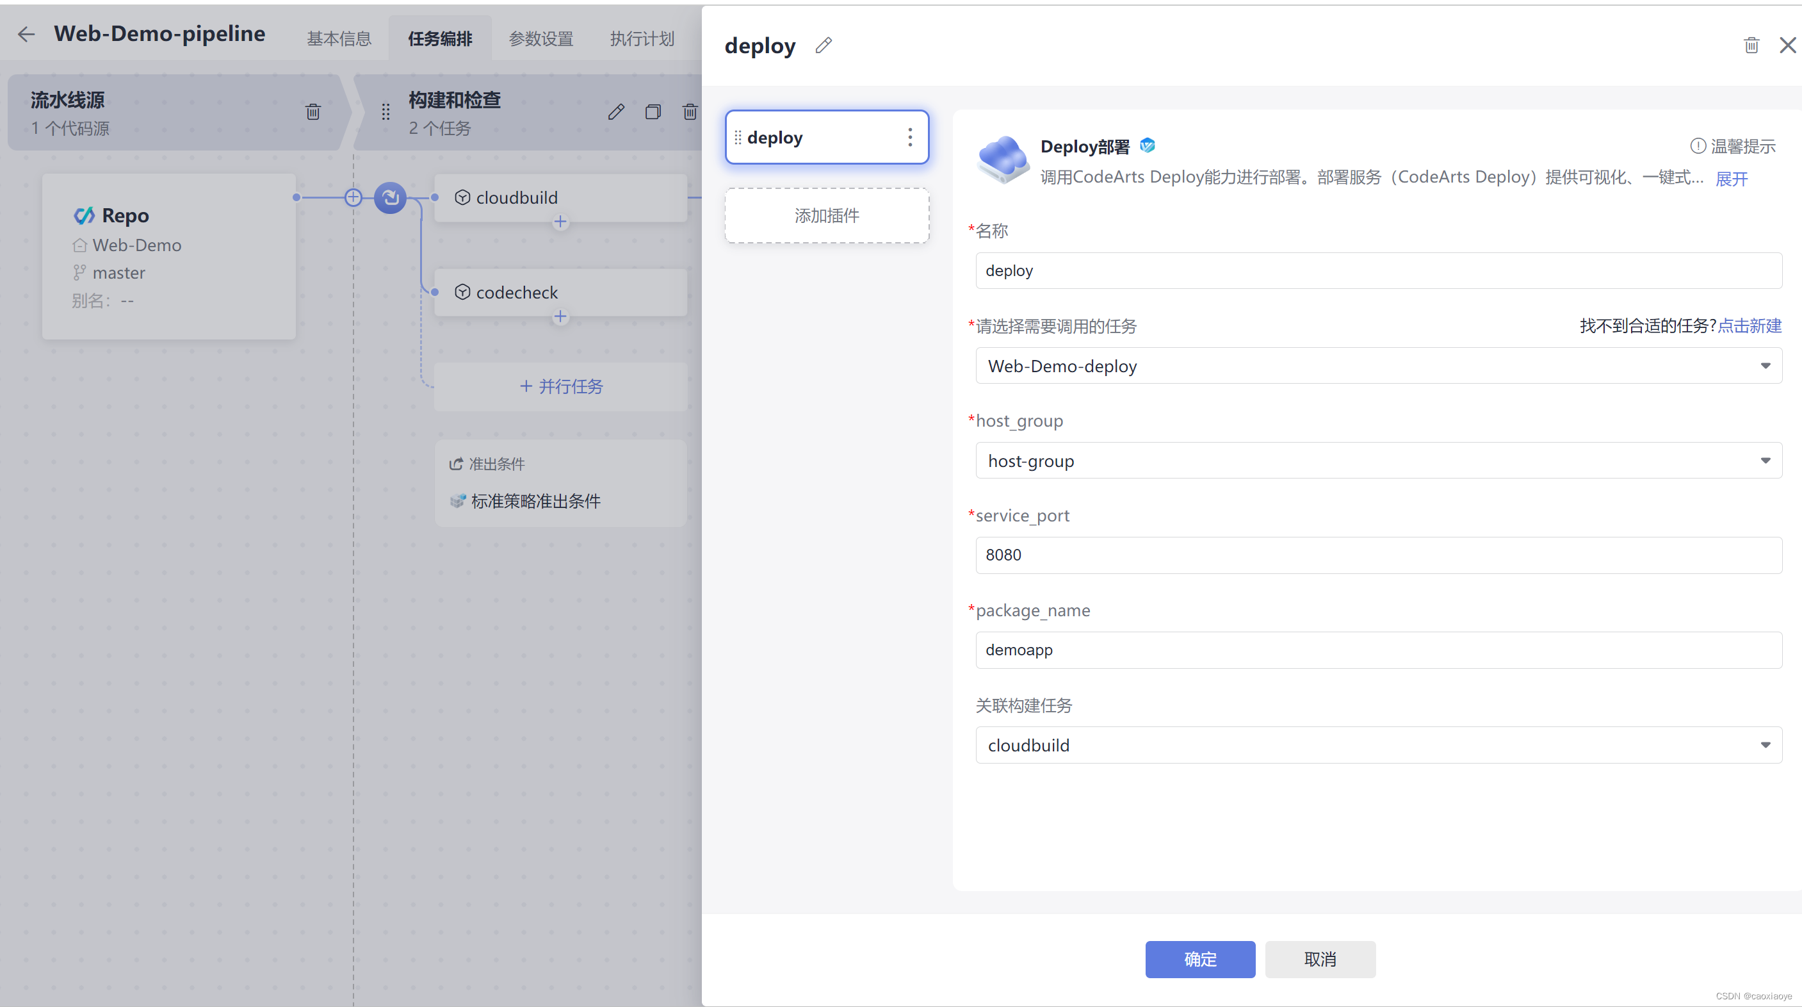This screenshot has height=1007, width=1802.
Task: Select the deploy step card
Action: pyautogui.click(x=827, y=137)
